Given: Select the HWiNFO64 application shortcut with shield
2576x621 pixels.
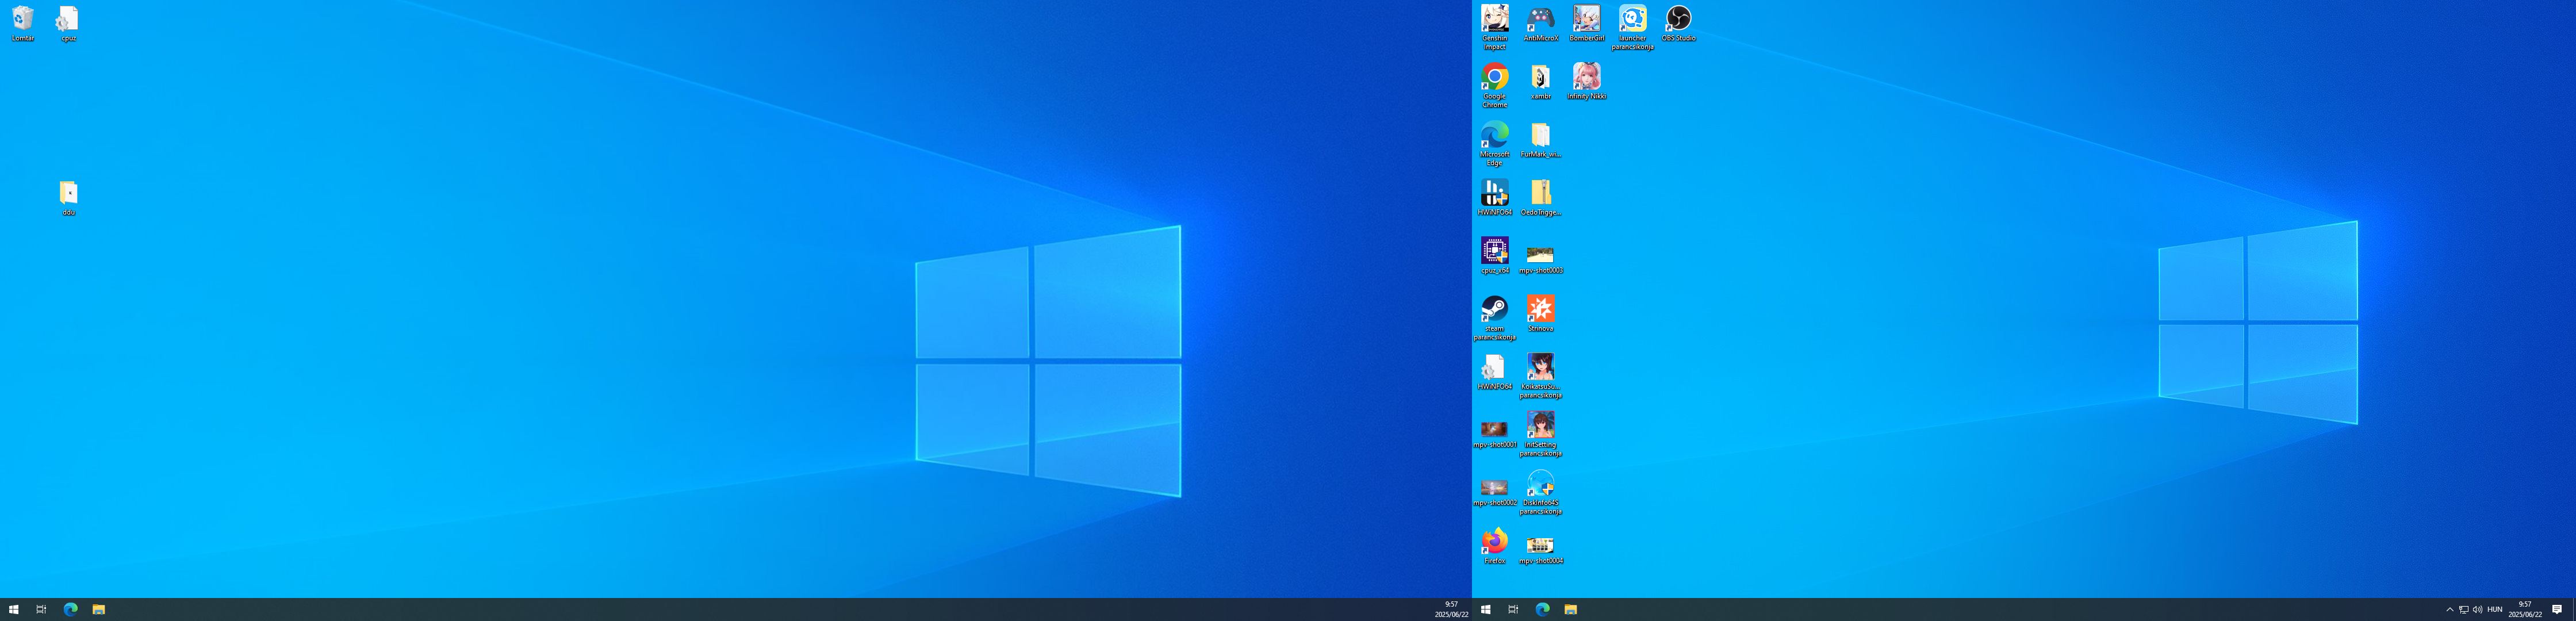Looking at the screenshot, I should [x=1495, y=198].
